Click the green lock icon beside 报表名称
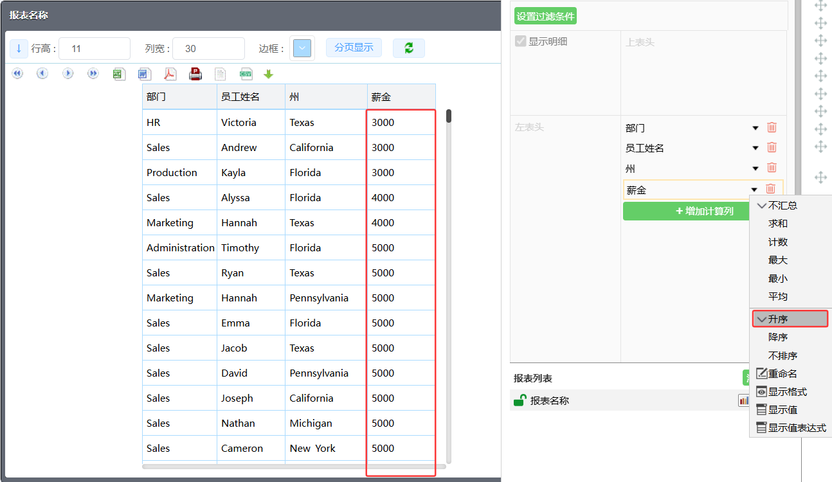Viewport: 832px width, 482px height. 520,400
